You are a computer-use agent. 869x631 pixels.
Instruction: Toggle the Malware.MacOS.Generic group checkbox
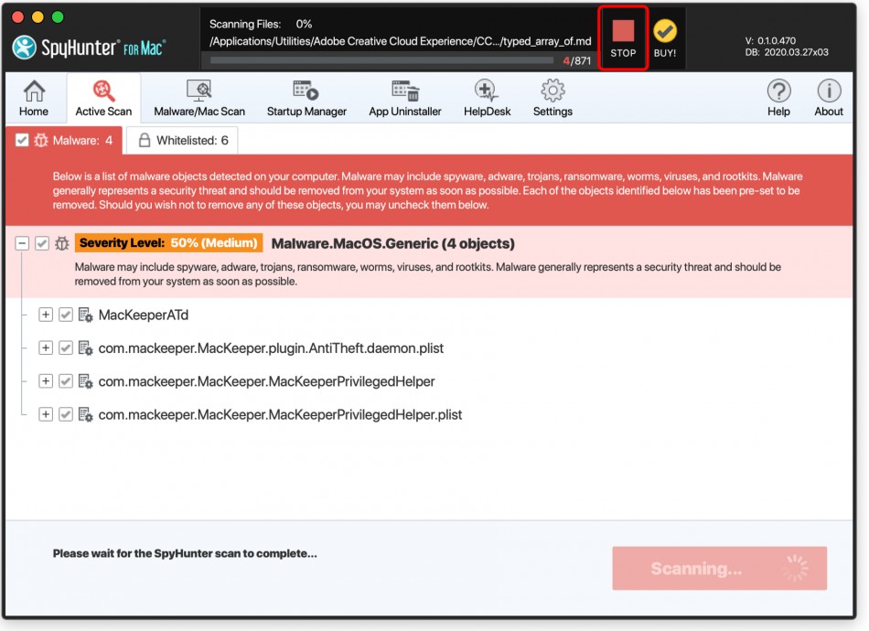(x=43, y=242)
